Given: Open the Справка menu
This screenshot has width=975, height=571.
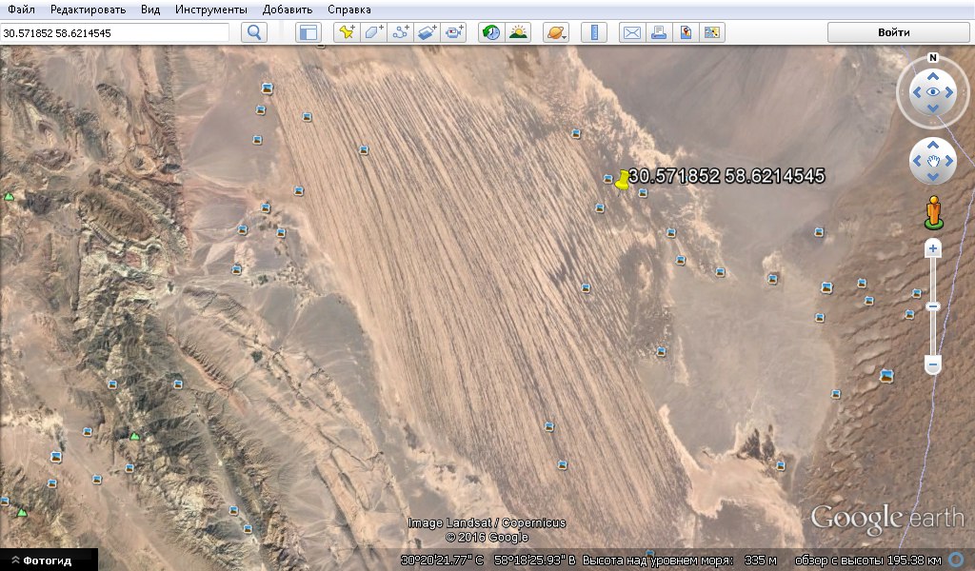Looking at the screenshot, I should (x=348, y=10).
